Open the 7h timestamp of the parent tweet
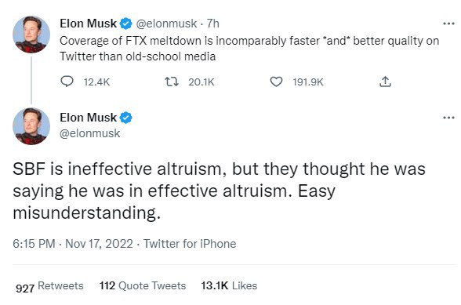461x305 pixels. pyautogui.click(x=213, y=24)
